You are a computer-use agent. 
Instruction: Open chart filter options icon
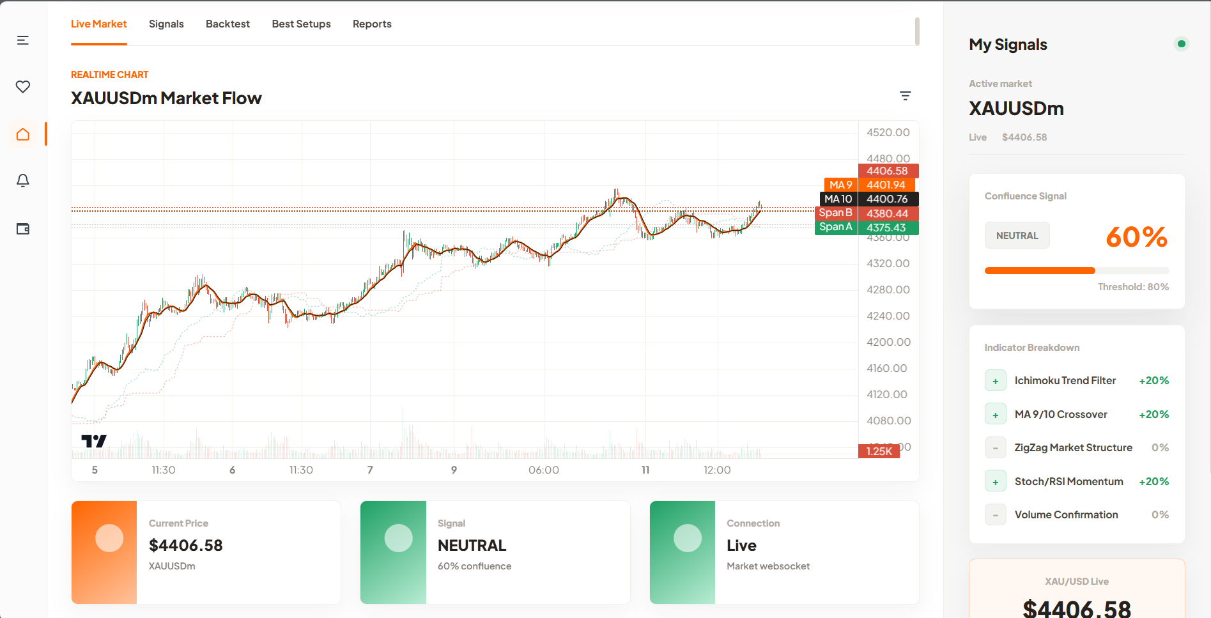(905, 96)
